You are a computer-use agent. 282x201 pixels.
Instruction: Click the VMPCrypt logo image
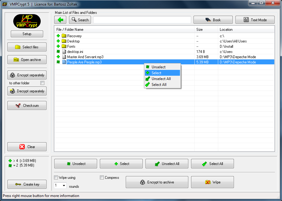click(x=27, y=21)
